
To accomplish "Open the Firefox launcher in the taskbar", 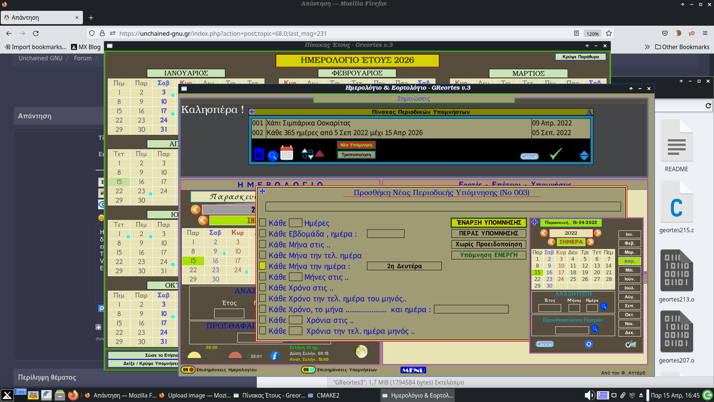I will pos(73,395).
